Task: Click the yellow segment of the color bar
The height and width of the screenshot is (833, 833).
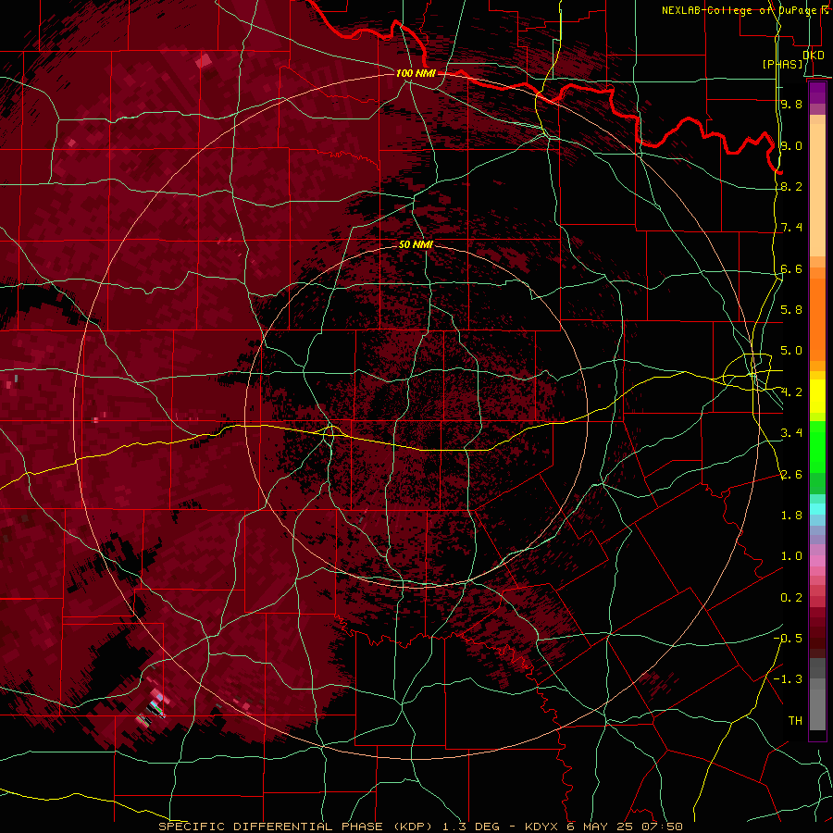Action: [817, 396]
